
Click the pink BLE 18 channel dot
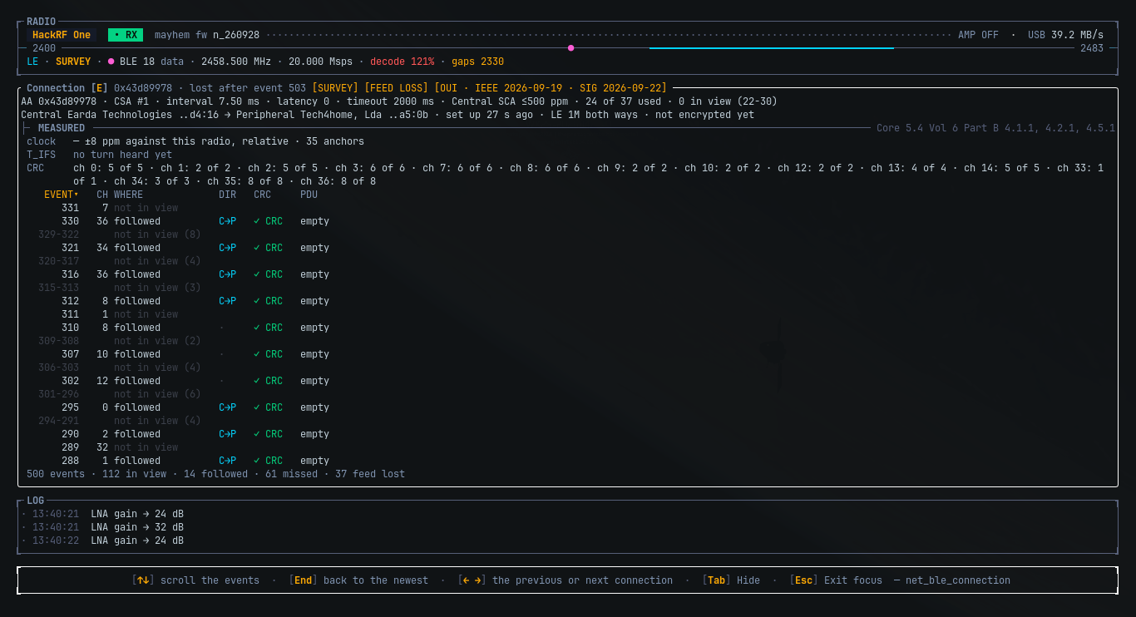[x=111, y=62]
